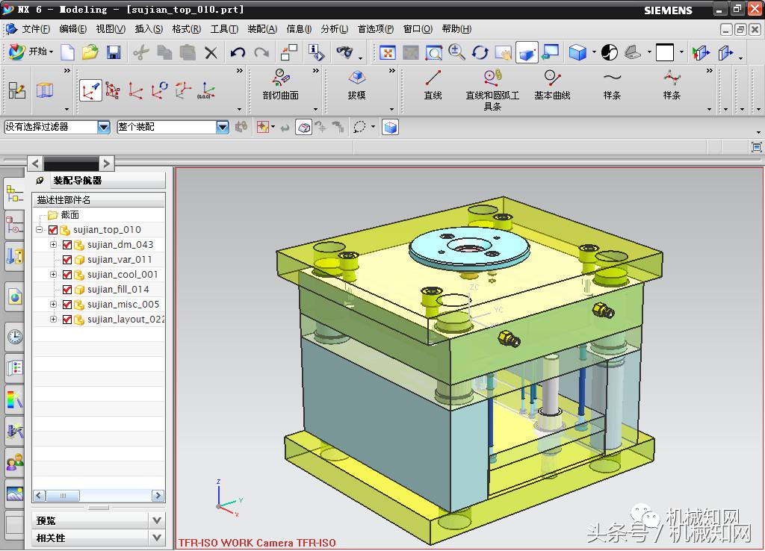Open the 拔模 draft tool
The width and height of the screenshot is (765, 551).
click(x=356, y=84)
